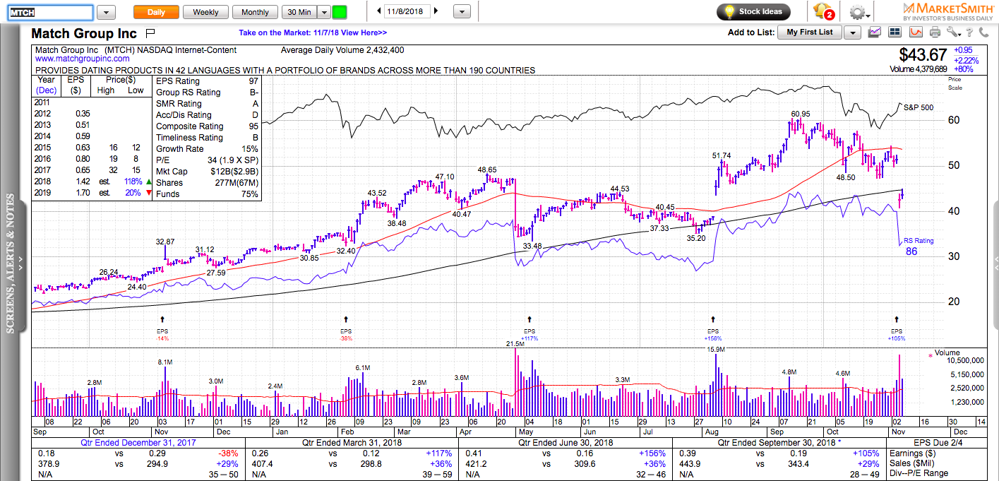Open the www.matchgroupinc.com link
The image size is (999, 481).
coord(83,59)
